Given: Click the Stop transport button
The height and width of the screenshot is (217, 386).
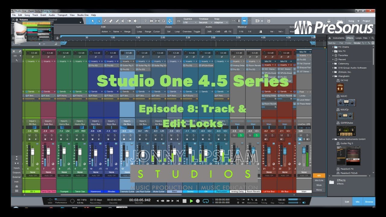Looking at the screenshot, I should click(x=184, y=201).
